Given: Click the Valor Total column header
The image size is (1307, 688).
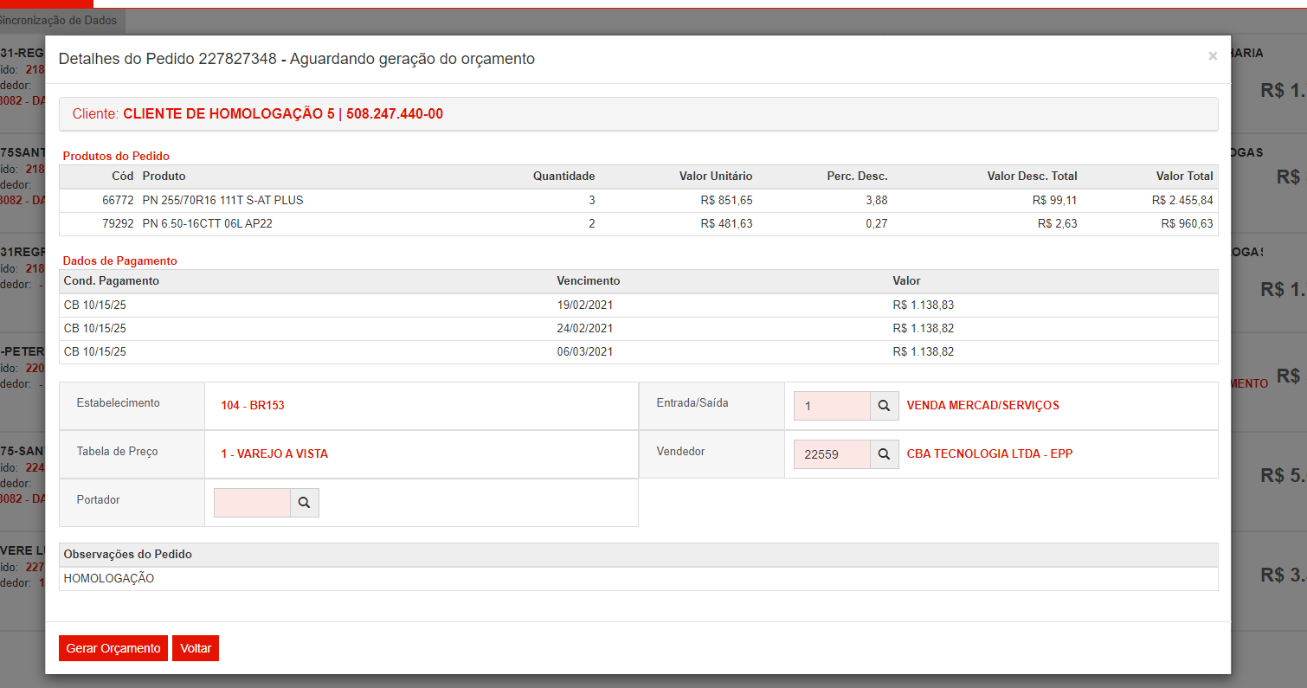Looking at the screenshot, I should 1185,176.
